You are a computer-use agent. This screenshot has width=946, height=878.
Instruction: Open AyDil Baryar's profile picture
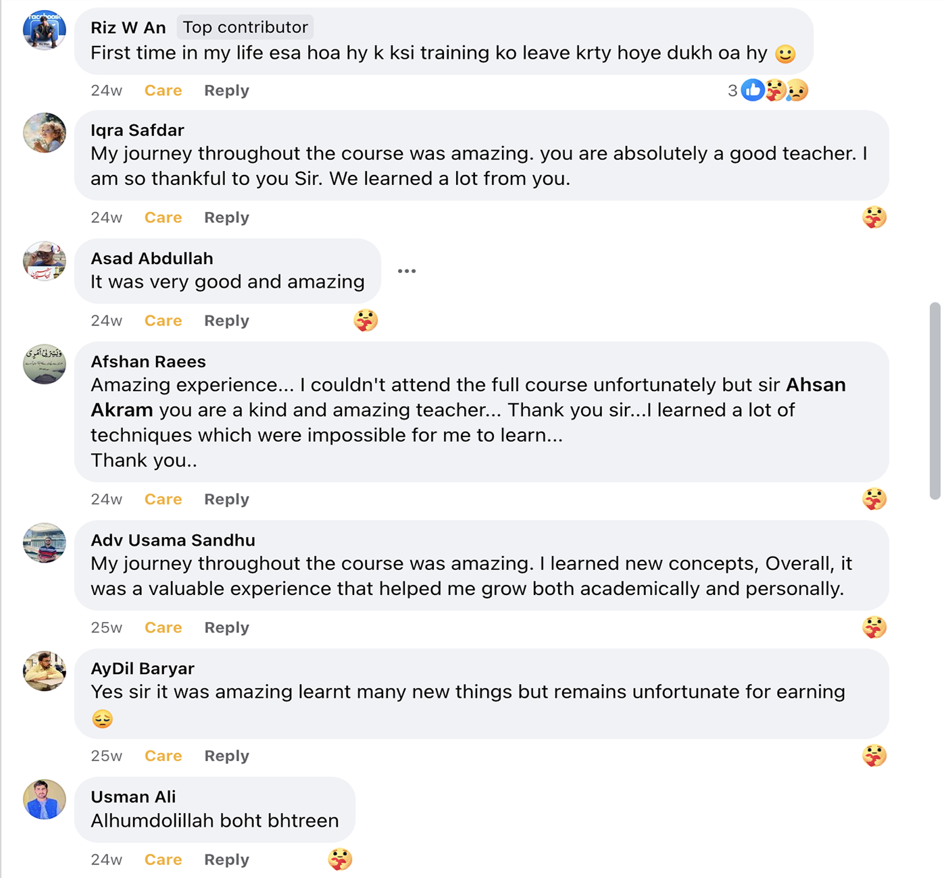coord(45,671)
